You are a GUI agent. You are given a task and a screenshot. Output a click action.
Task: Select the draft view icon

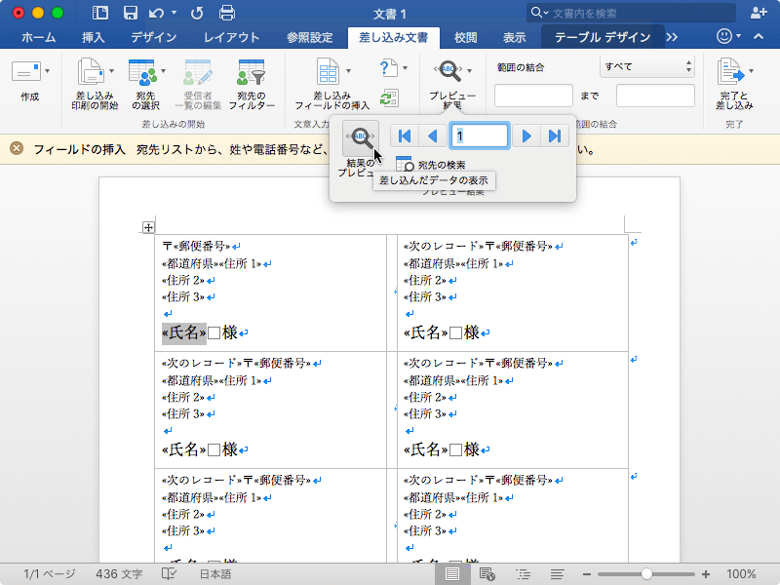point(557,574)
